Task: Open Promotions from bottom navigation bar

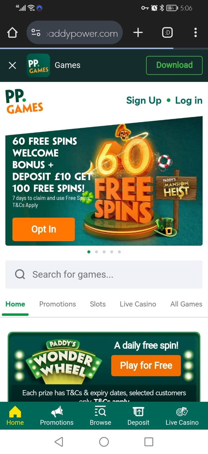Action: pyautogui.click(x=57, y=416)
